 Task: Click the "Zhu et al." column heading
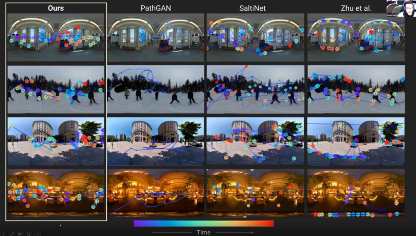tap(356, 8)
